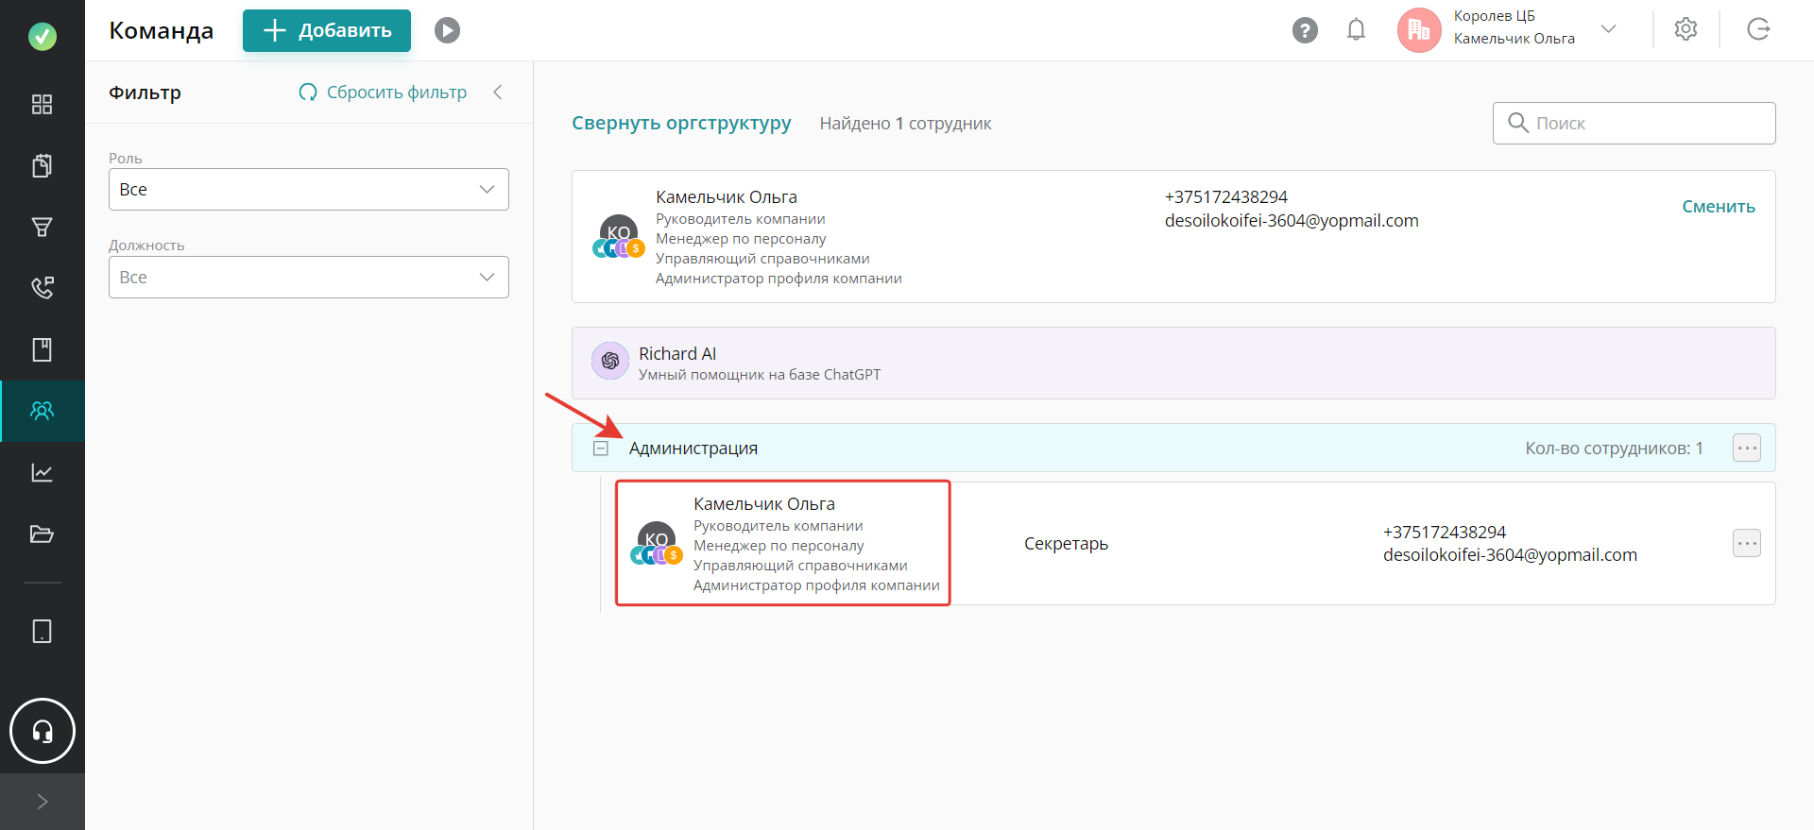Image resolution: width=1814 pixels, height=830 pixels.
Task: Click the Добавить button
Action: (x=327, y=30)
